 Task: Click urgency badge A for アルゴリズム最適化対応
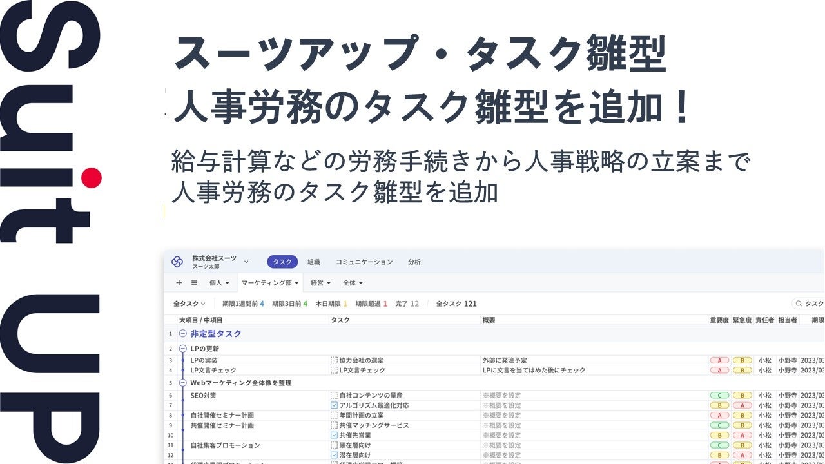tap(742, 405)
